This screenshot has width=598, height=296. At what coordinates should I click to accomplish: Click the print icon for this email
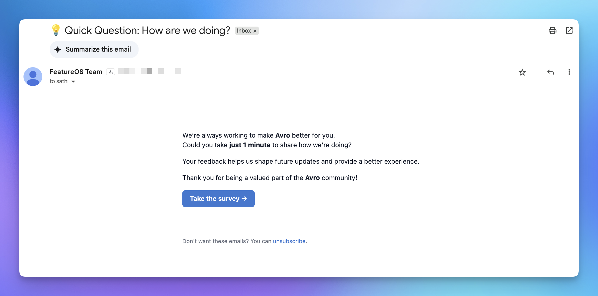pos(552,30)
